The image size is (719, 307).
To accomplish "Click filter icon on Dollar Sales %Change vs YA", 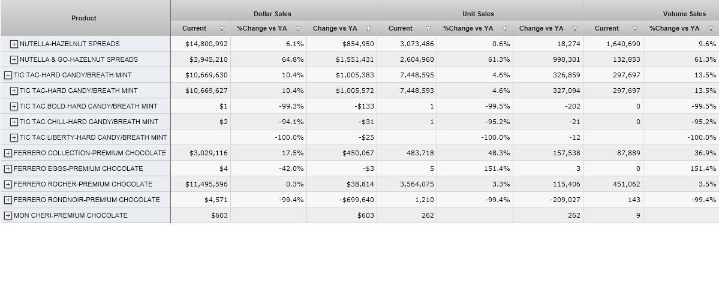I will click(298, 29).
